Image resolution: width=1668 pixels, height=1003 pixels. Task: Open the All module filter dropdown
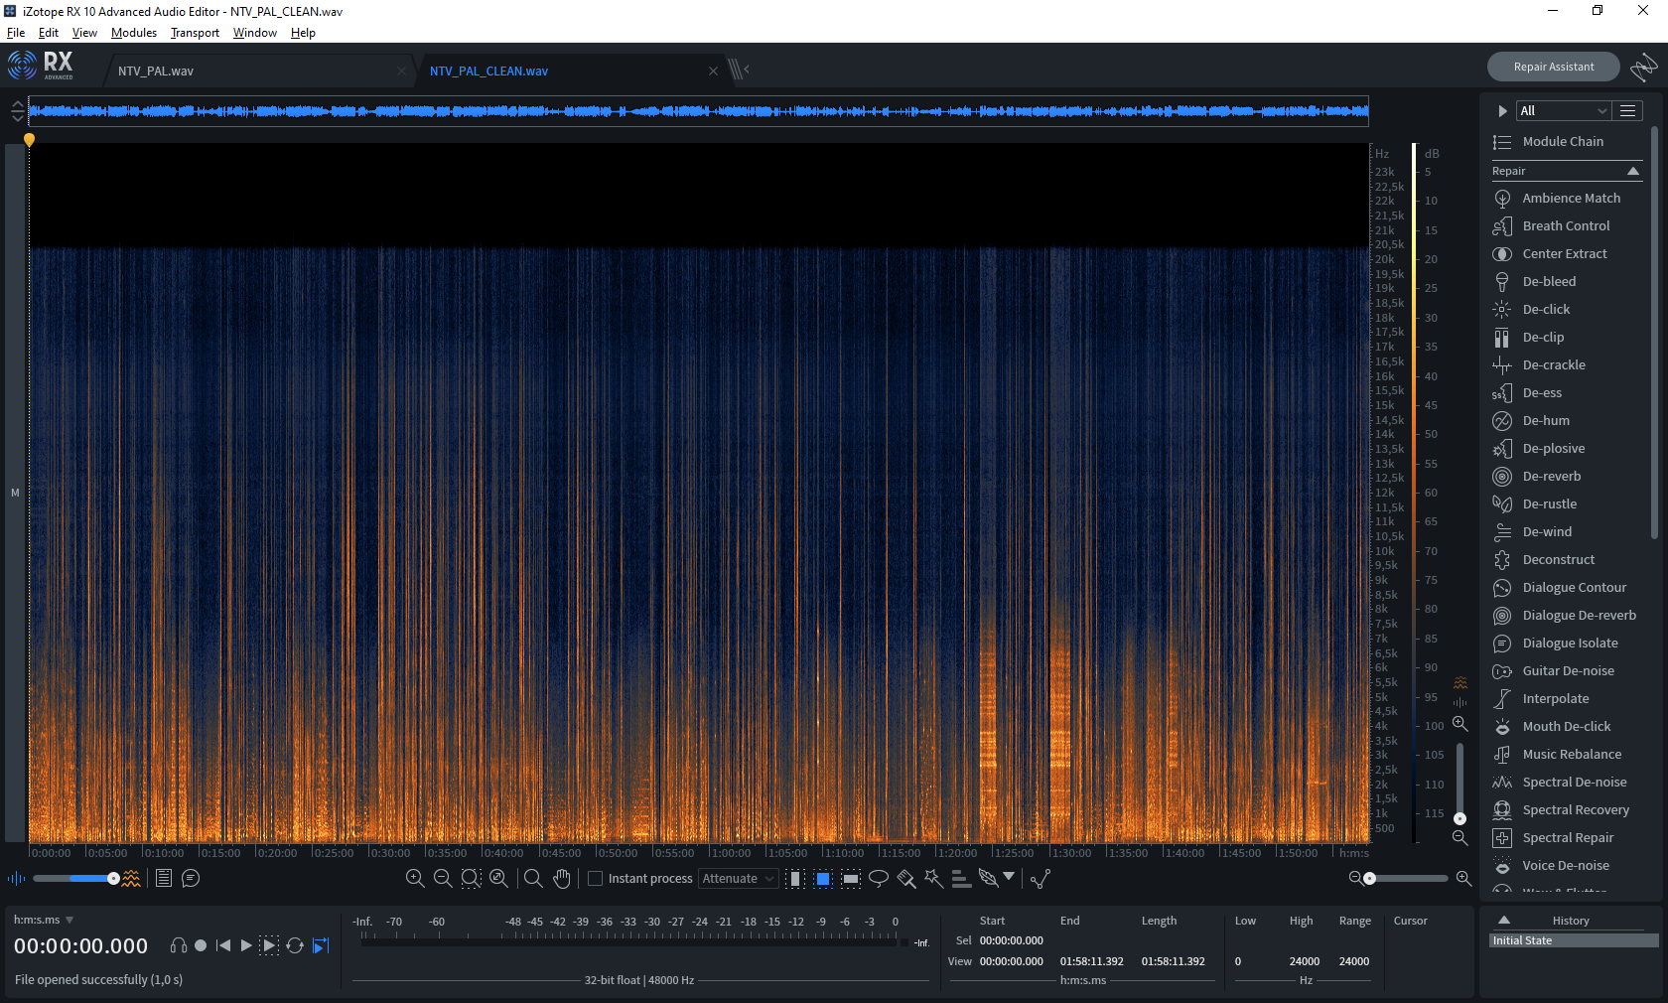pyautogui.click(x=1563, y=111)
